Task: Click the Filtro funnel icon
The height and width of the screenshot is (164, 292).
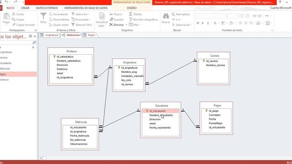Action: click(x=43, y=16)
